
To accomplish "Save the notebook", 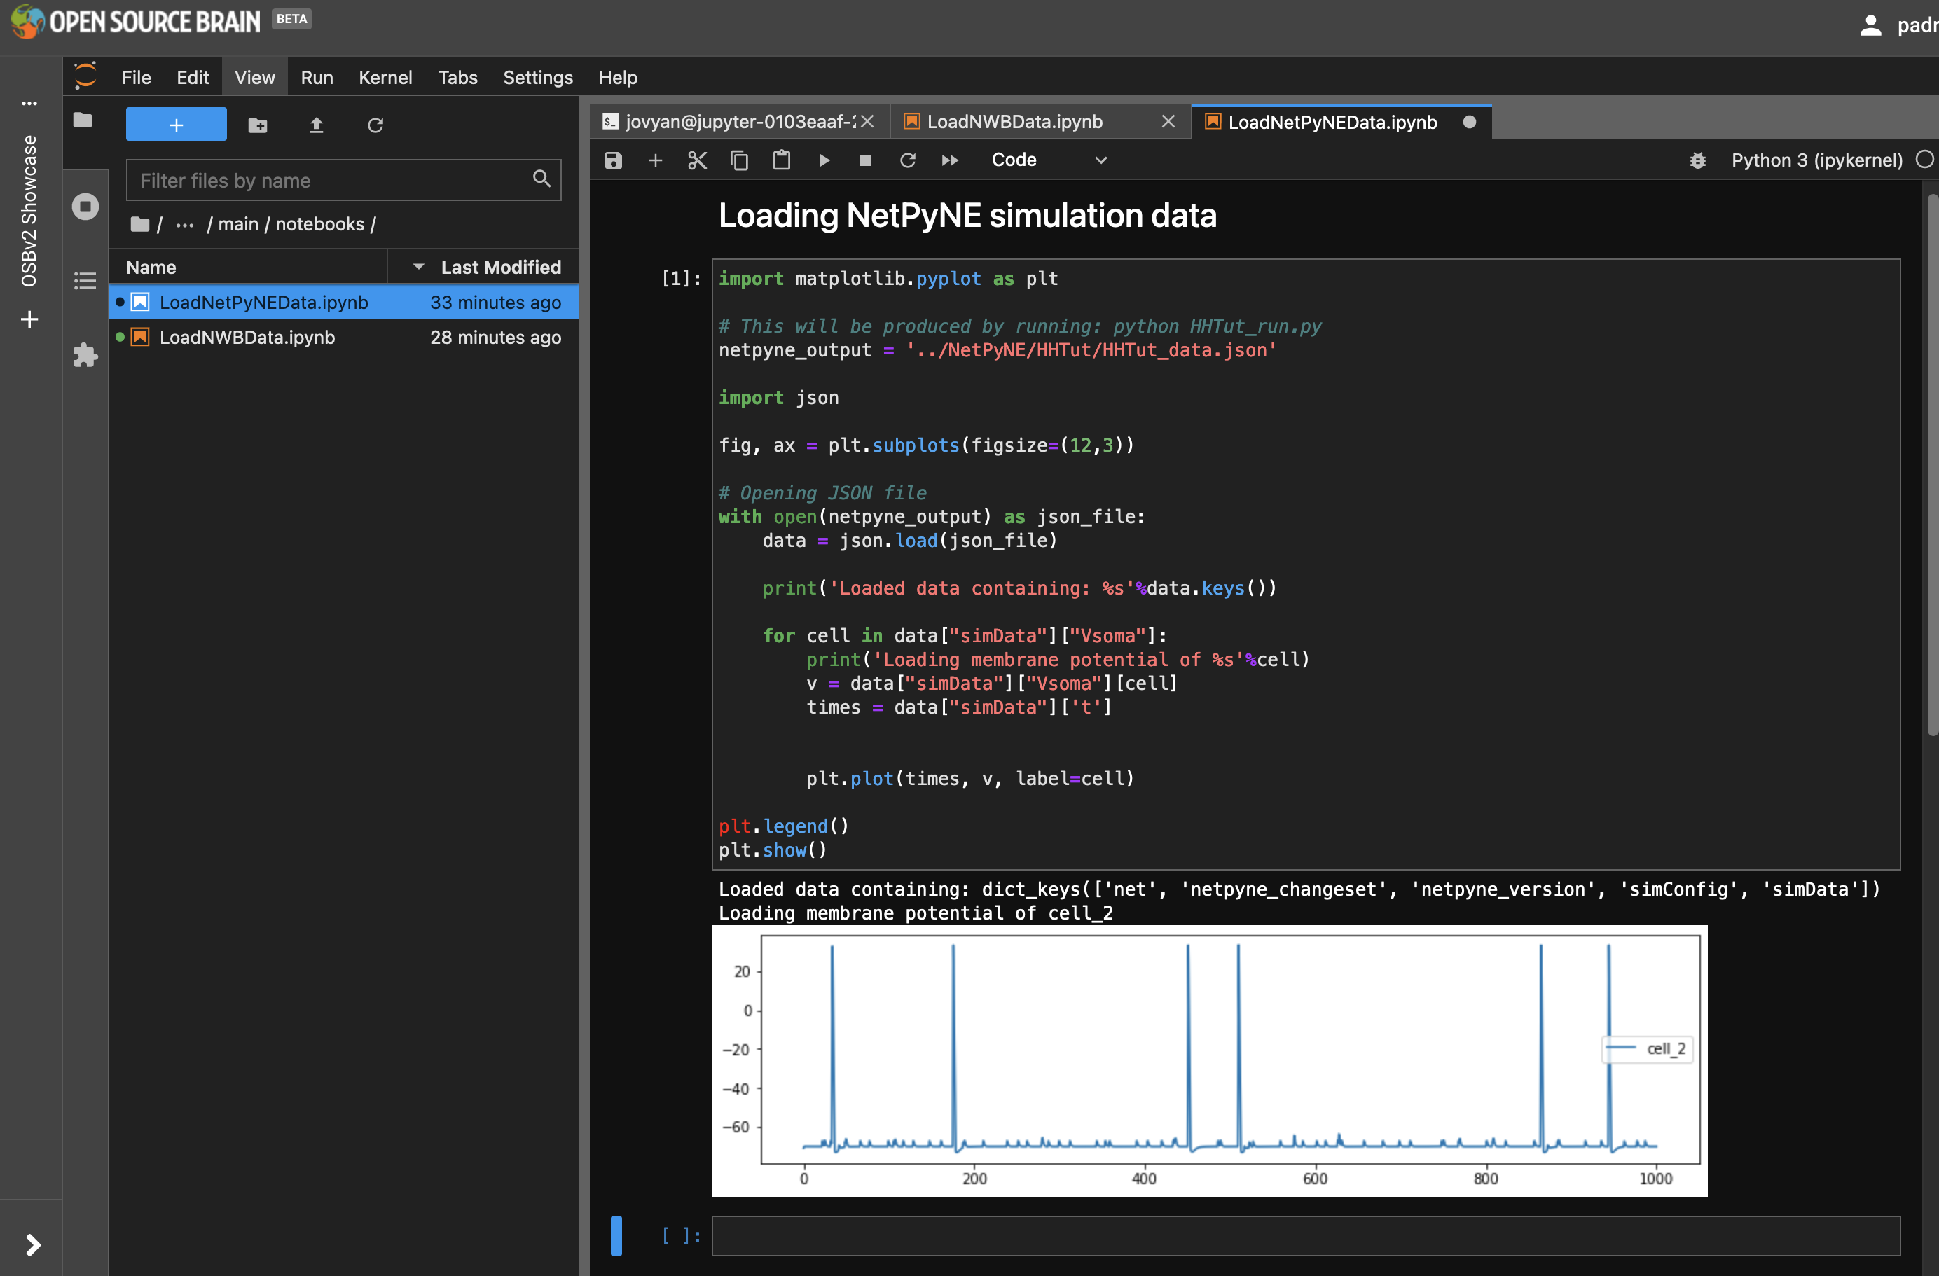I will coord(614,160).
